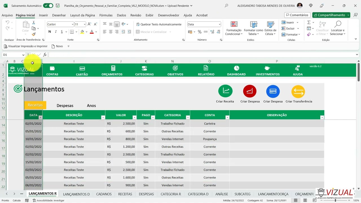The width and height of the screenshot is (361, 203).
Task: Click the zoom slider in status bar
Action: pos(335,200)
